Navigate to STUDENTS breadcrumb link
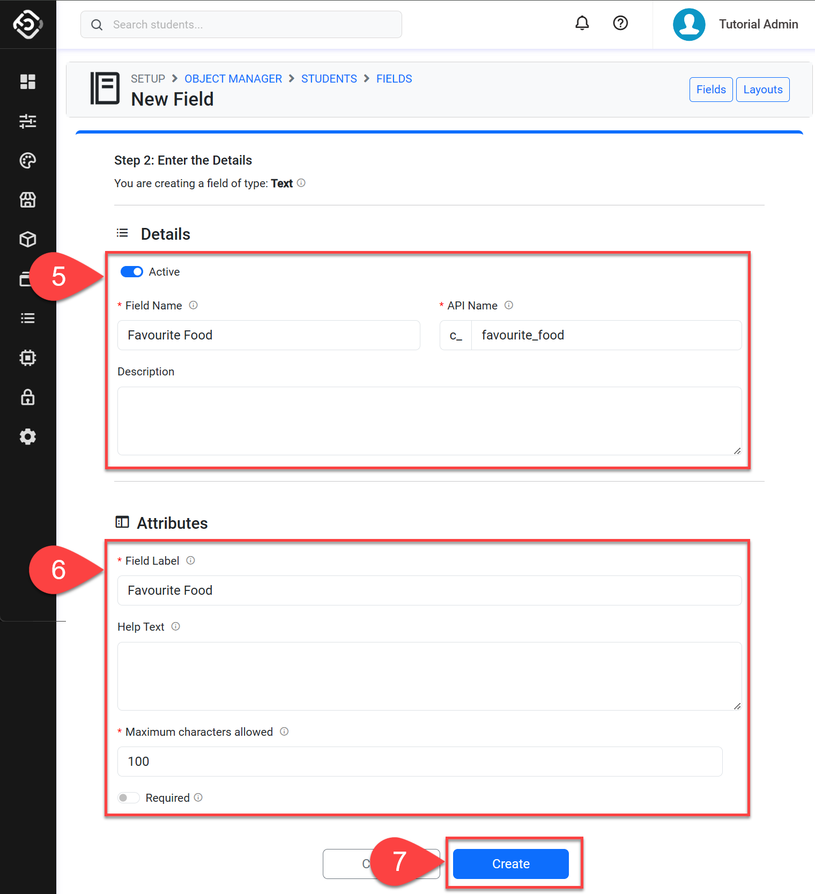The width and height of the screenshot is (815, 894). [329, 79]
